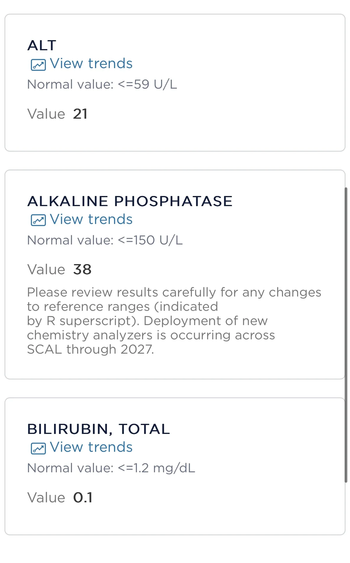Select the ALKALINE PHOSPHATASE heading
This screenshot has width=350, height=563.
point(130,201)
